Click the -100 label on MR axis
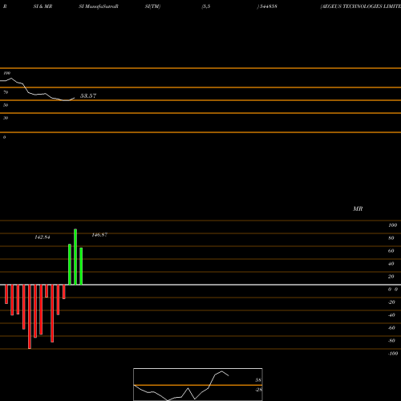401x401 pixels. point(393,354)
